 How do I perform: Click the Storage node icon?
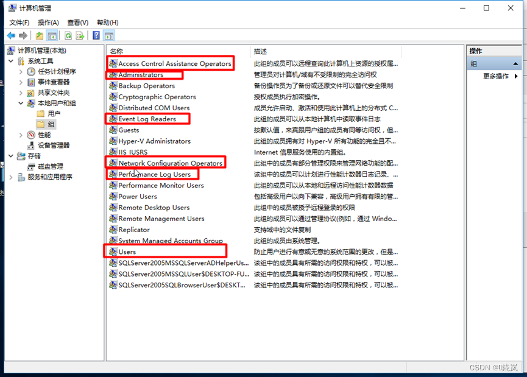tap(21, 156)
